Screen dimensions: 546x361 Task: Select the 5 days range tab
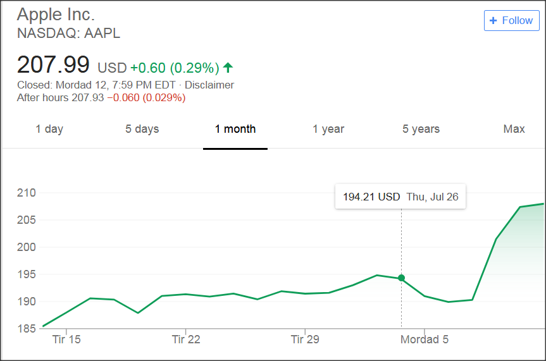[x=142, y=129]
